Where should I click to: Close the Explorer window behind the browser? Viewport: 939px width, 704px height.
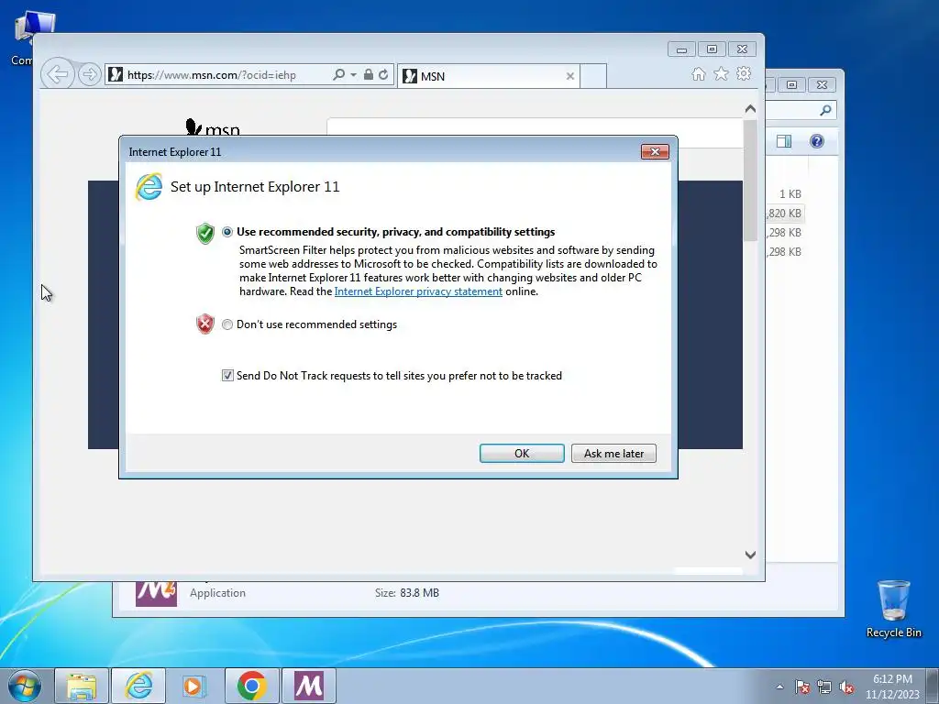point(822,85)
